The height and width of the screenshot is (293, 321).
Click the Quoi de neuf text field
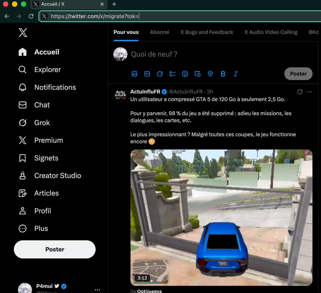click(154, 54)
